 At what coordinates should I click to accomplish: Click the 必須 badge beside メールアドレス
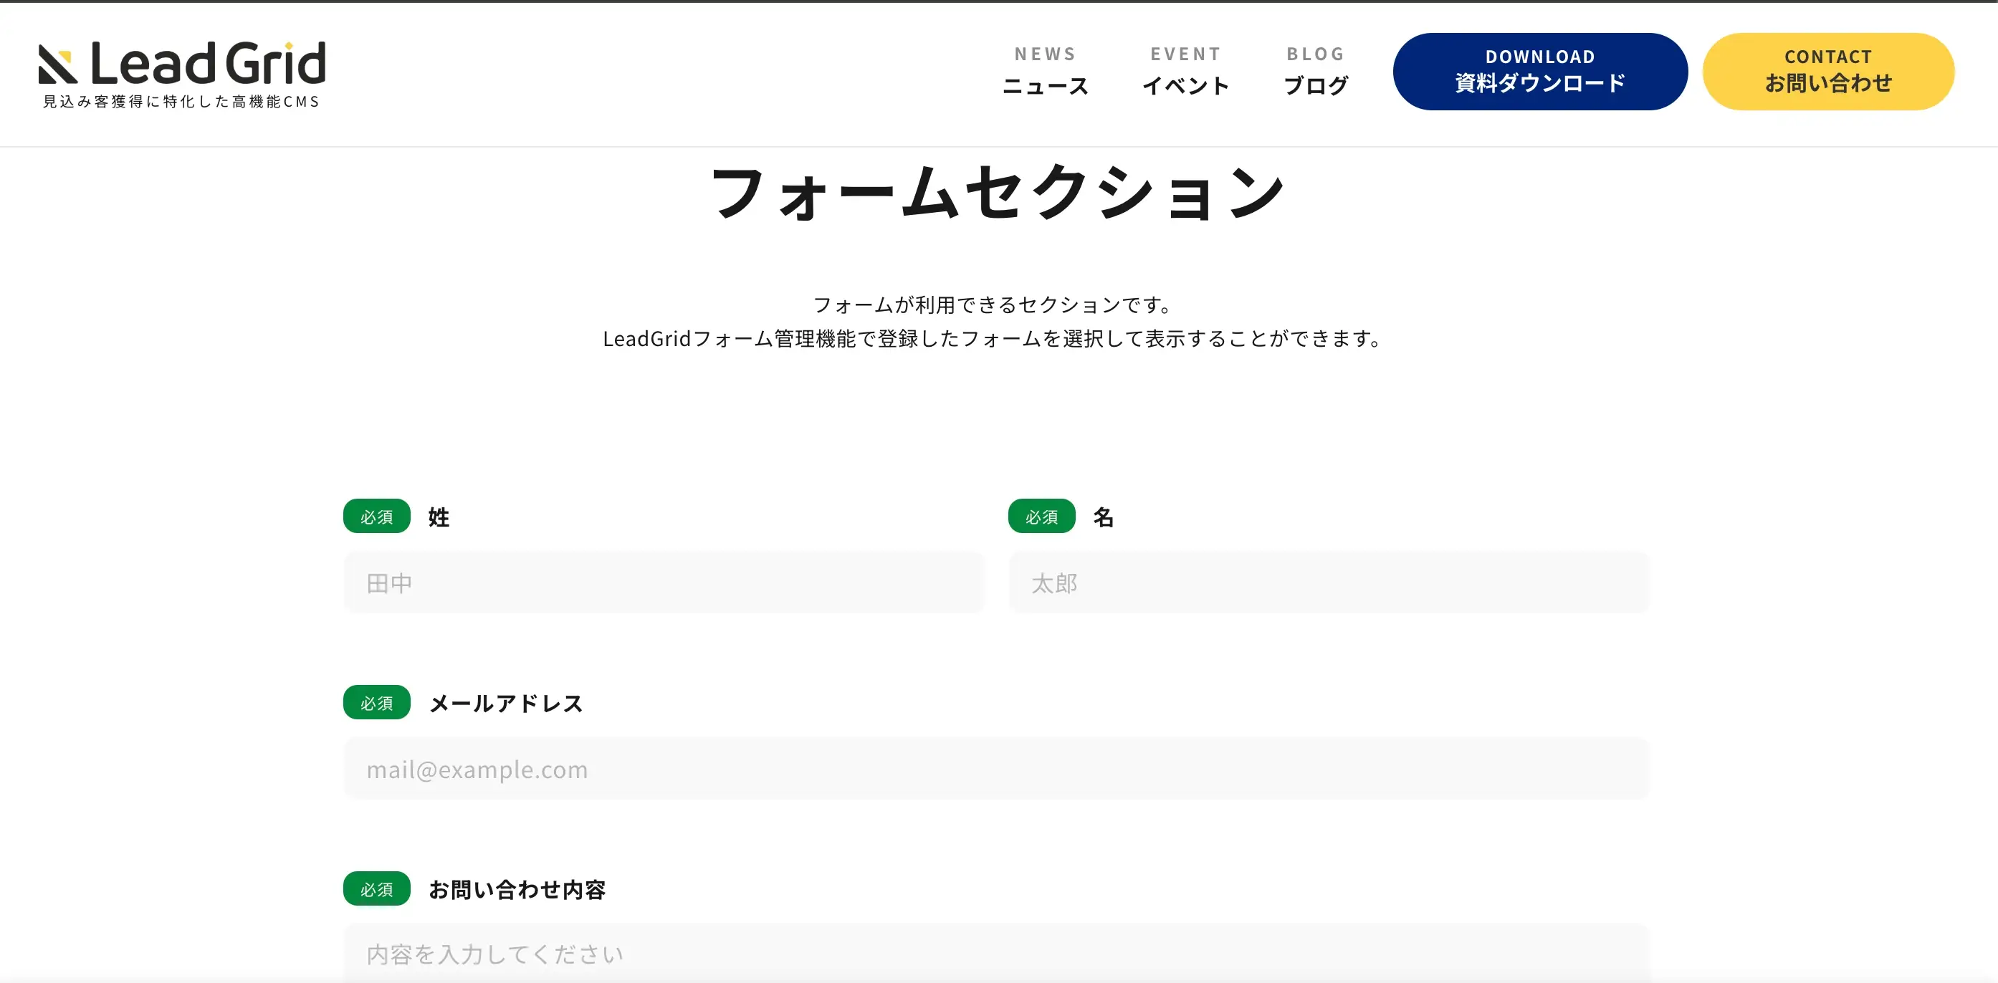(377, 702)
